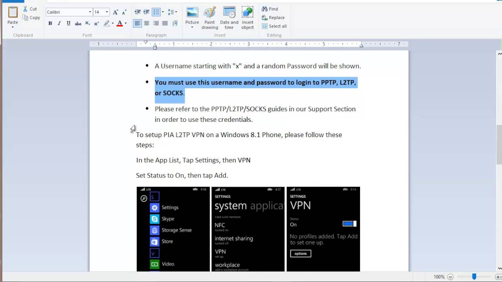Copy the highlighted selection
Image resolution: width=502 pixels, height=282 pixels.
coord(31,17)
